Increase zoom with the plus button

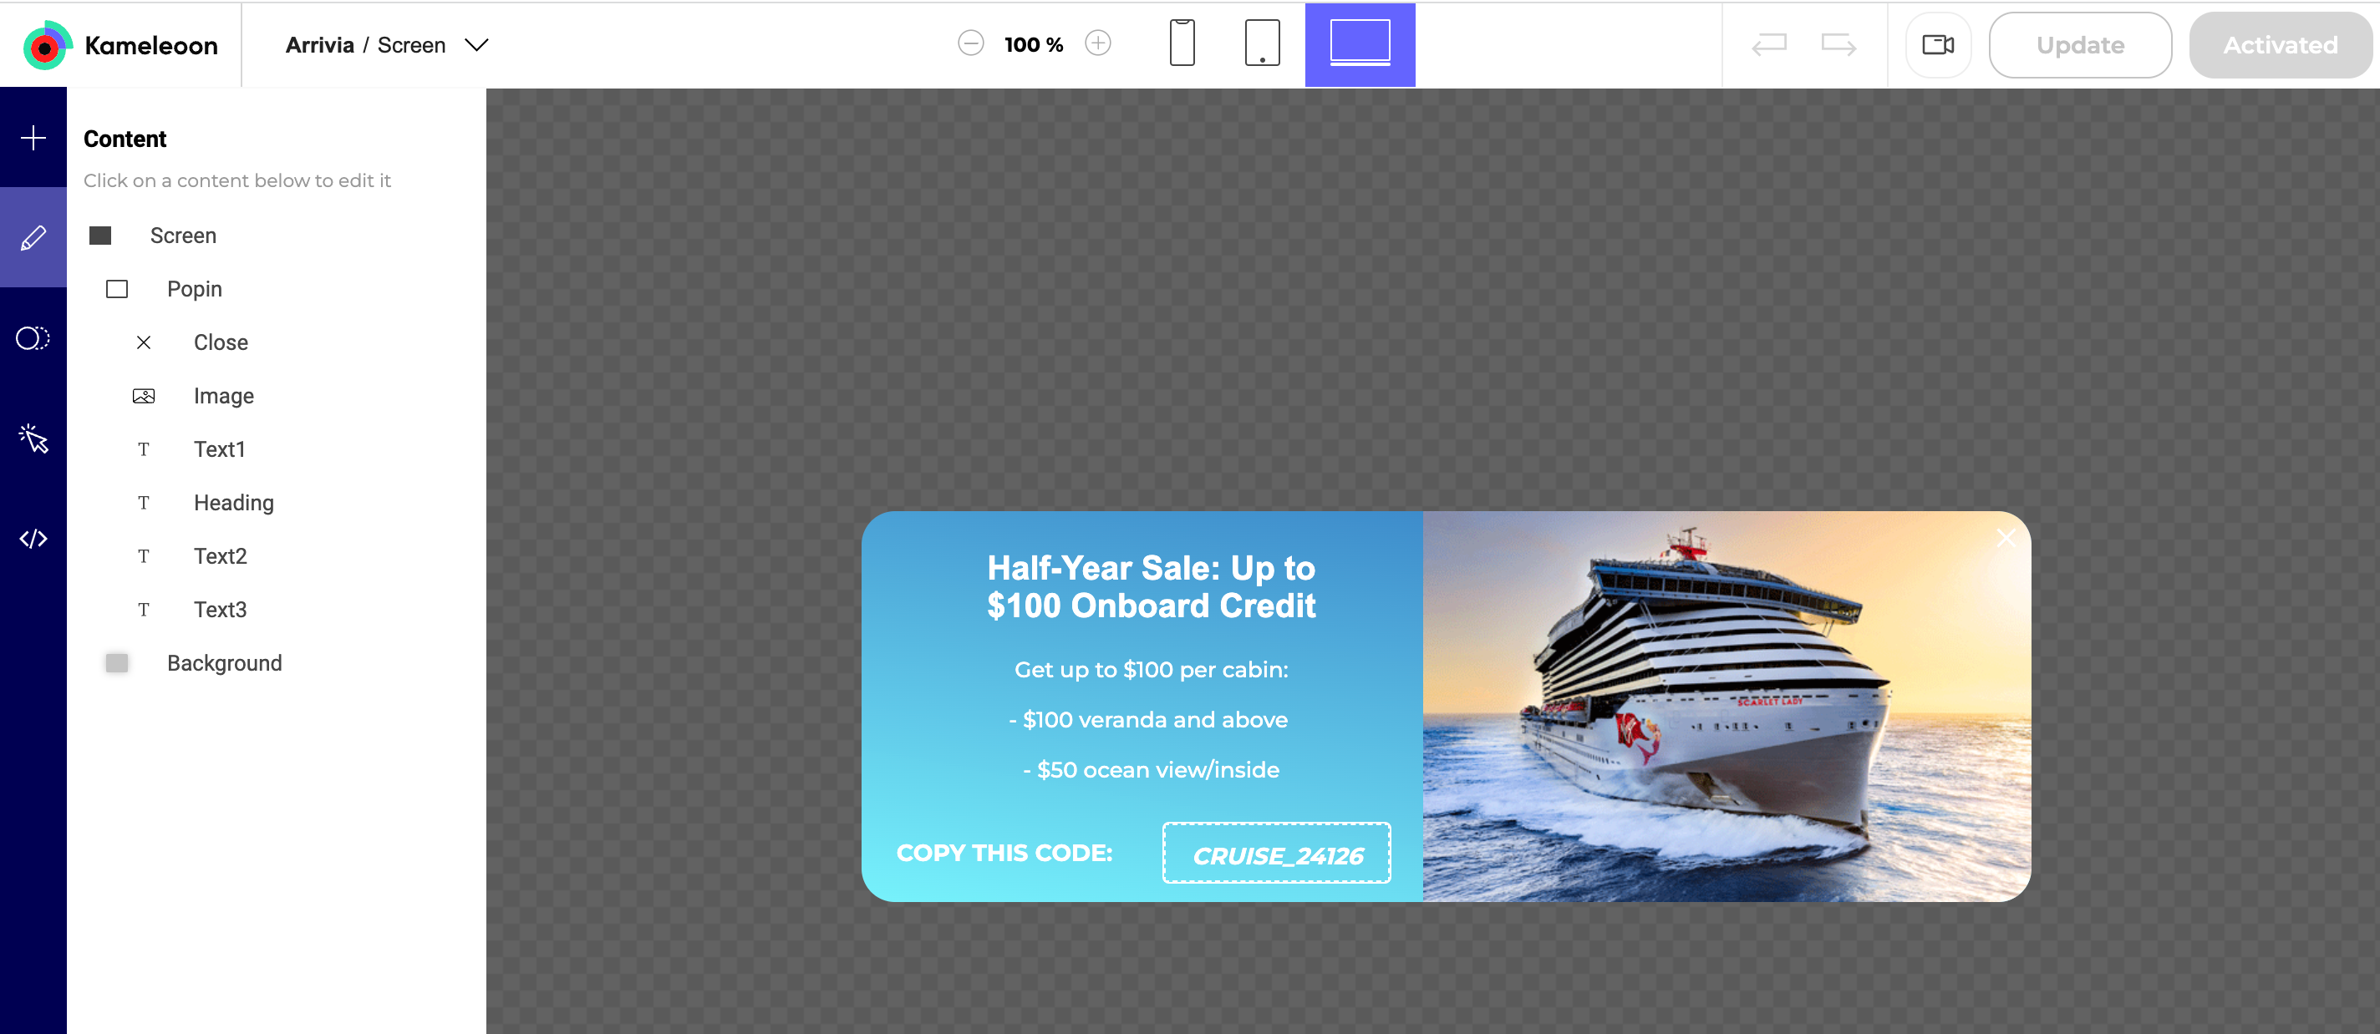pyautogui.click(x=1097, y=43)
